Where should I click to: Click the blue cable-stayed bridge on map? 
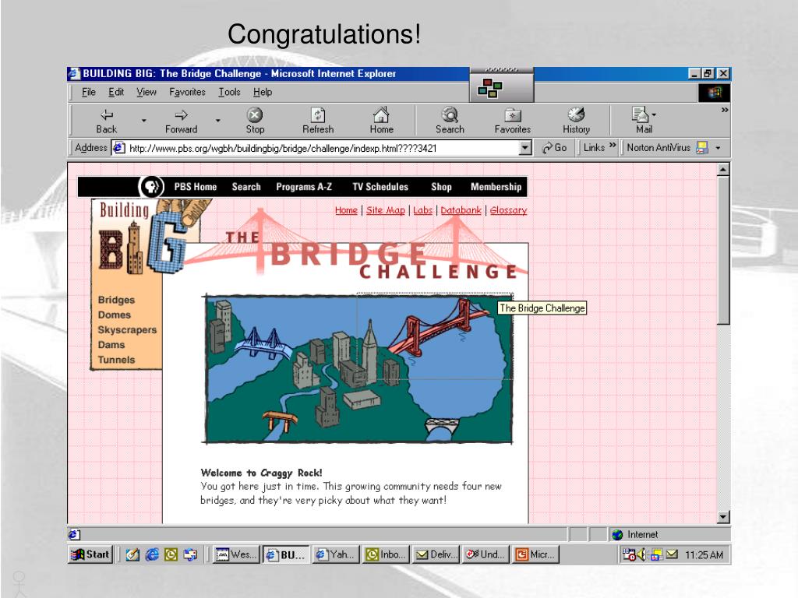coord(262,344)
